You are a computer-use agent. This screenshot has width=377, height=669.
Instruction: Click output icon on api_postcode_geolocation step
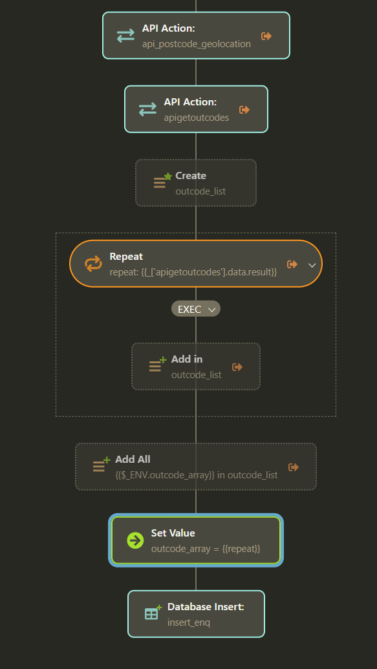point(266,36)
